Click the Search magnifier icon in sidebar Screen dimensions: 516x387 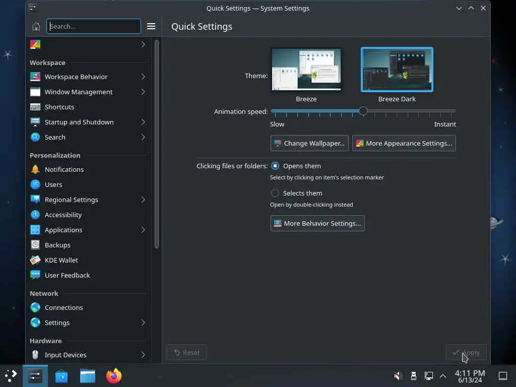click(x=35, y=137)
